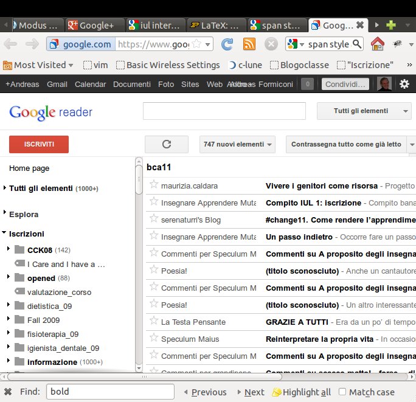This screenshot has width=416, height=402.
Task: Open the Basic Wireless Settings bookmark
Action: point(168,65)
